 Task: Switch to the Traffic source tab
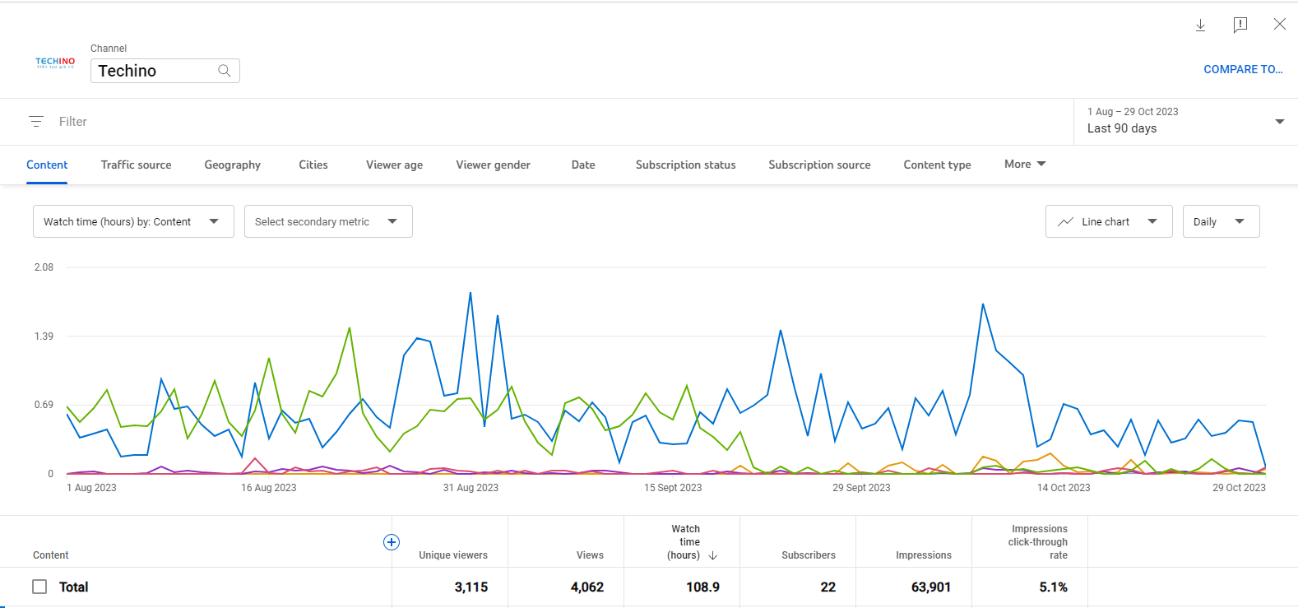point(137,165)
